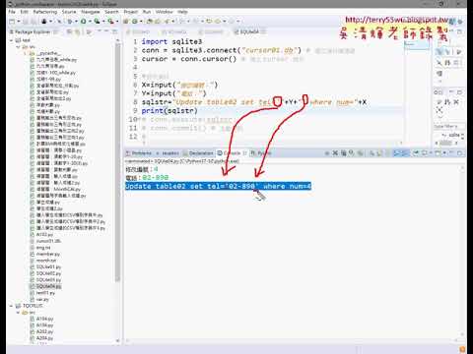Select A202.py under TQCPLUS src
The height and width of the screenshot is (354, 473).
point(41,331)
